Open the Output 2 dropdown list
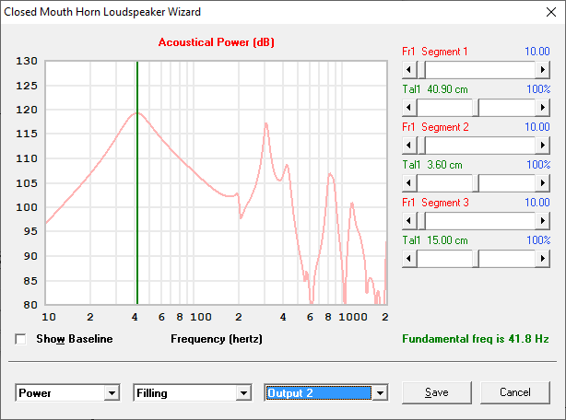 tap(380, 393)
